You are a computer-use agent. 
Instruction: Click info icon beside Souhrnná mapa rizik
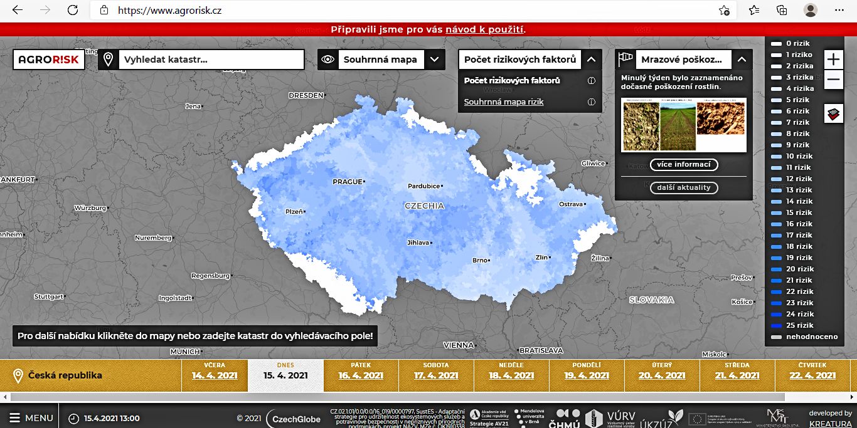tap(591, 102)
